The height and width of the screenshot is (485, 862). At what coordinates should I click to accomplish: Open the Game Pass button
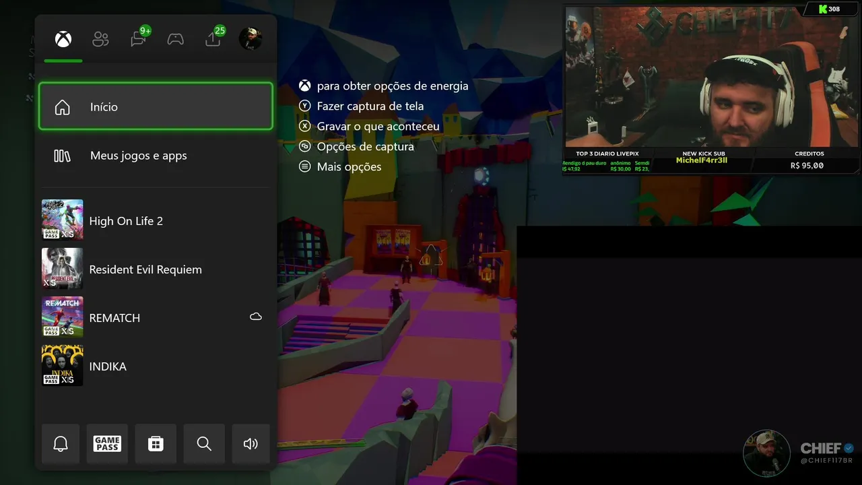pyautogui.click(x=107, y=444)
